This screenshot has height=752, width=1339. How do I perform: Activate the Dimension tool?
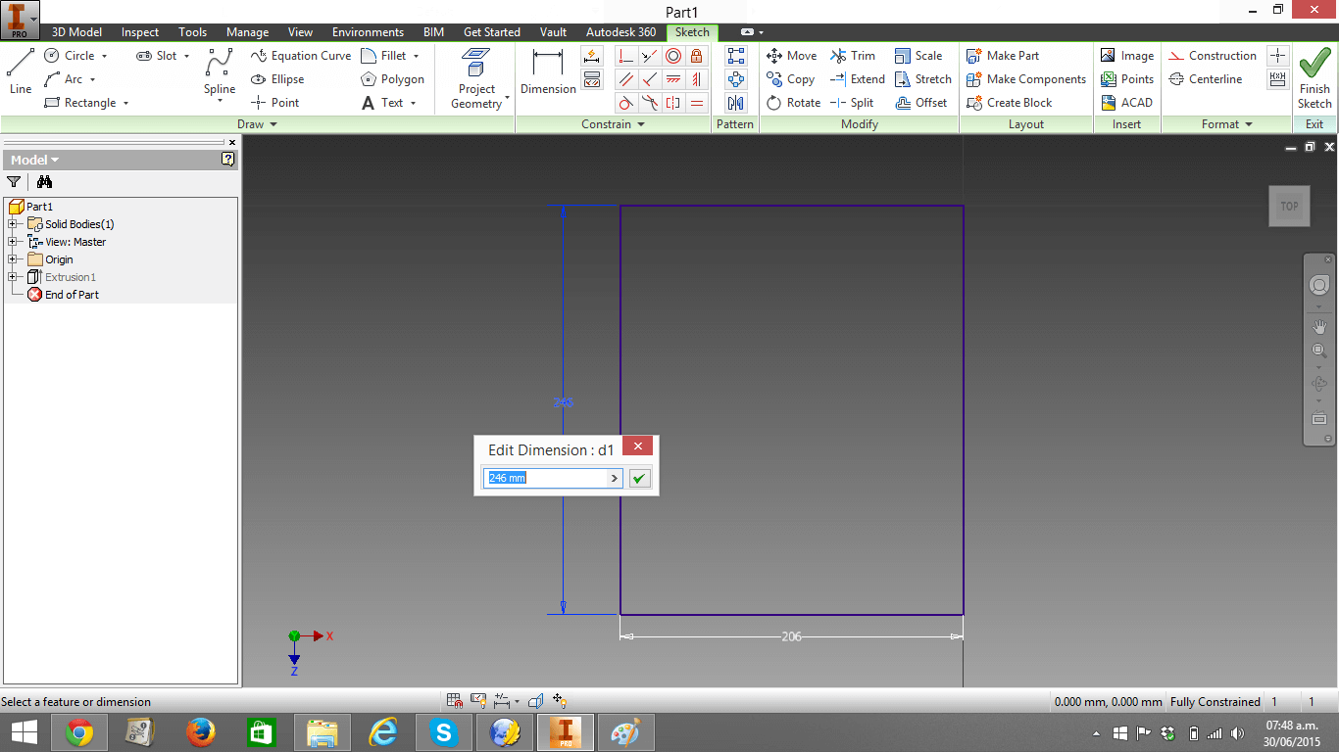548,72
